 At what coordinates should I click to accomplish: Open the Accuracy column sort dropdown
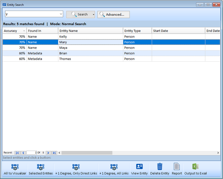pos(24,31)
